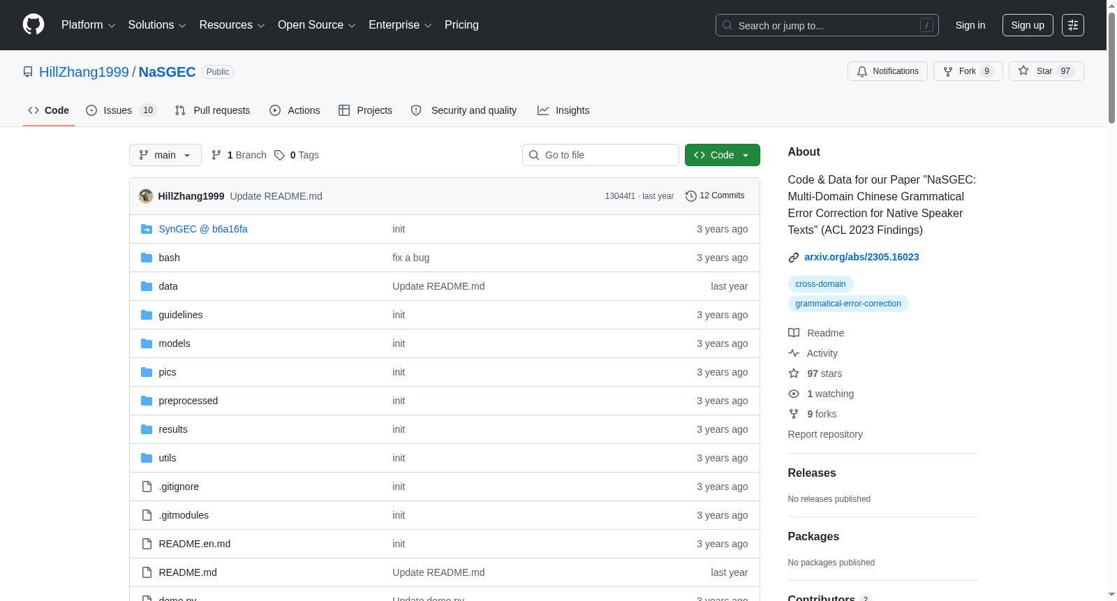The image size is (1117, 601).
Task: Open the cross-domain topic tag
Action: coord(820,284)
